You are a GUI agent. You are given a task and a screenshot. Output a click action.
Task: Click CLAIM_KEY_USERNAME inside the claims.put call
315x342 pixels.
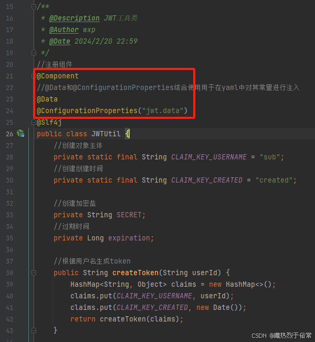click(x=154, y=296)
